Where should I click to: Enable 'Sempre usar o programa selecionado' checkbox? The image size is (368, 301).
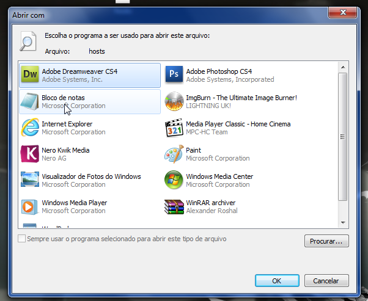click(x=22, y=239)
